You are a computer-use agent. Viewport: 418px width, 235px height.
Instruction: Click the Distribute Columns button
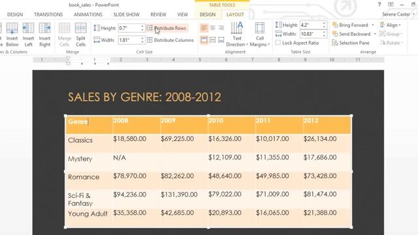pos(170,40)
